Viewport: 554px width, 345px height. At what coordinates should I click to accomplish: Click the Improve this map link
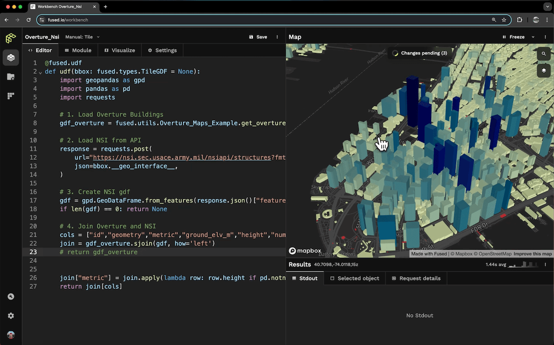533,254
